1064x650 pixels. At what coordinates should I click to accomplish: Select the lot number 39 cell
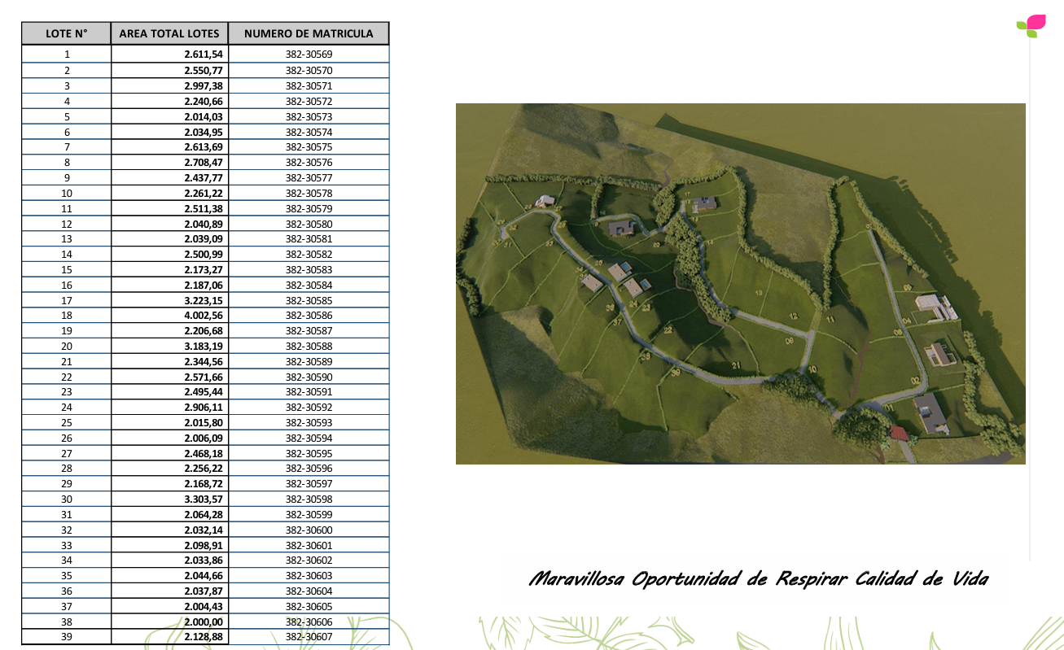click(67, 637)
